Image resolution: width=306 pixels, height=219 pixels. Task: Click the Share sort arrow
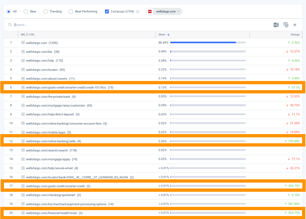pyautogui.click(x=169, y=34)
